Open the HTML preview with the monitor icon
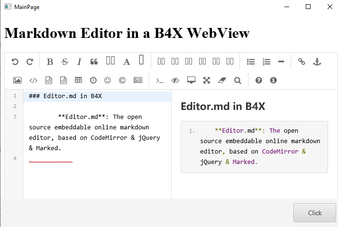 tap(191, 80)
